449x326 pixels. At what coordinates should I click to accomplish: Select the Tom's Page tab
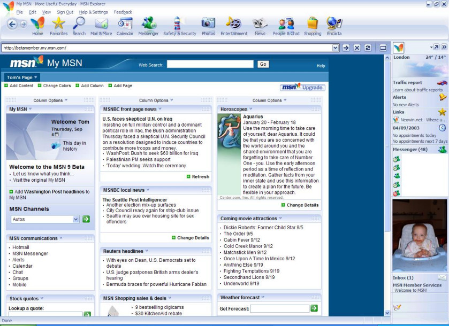point(21,77)
